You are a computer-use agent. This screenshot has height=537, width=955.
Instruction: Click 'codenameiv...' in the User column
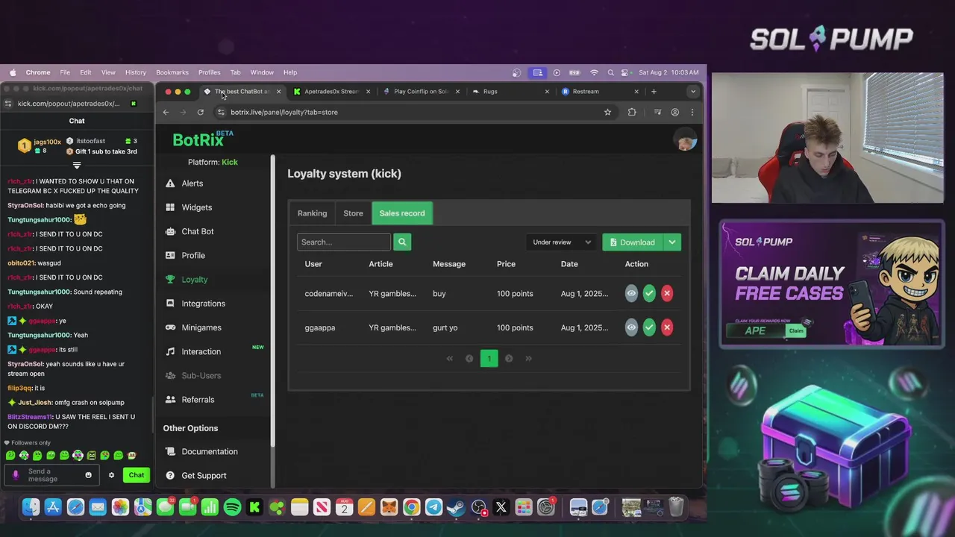tap(329, 294)
